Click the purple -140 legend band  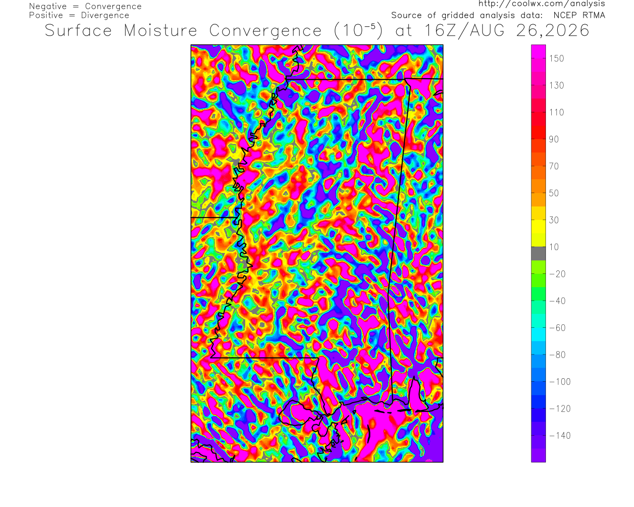(x=538, y=436)
